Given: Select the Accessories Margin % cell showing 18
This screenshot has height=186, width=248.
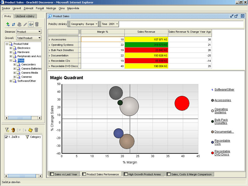Looking at the screenshot, I should pyautogui.click(x=103, y=40).
